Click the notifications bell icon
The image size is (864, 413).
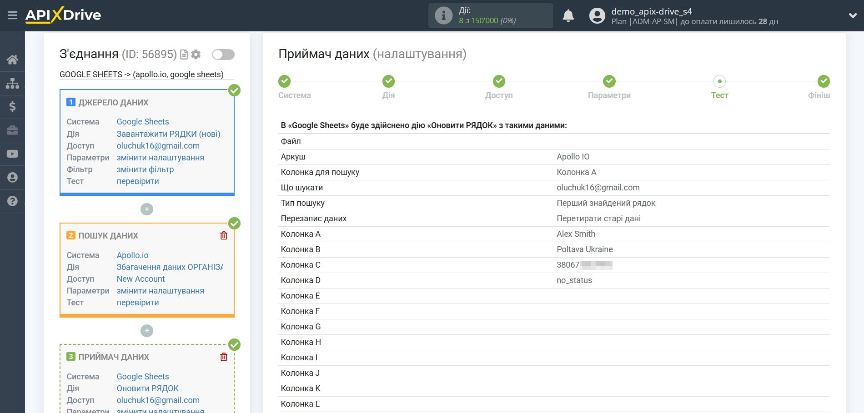click(568, 15)
